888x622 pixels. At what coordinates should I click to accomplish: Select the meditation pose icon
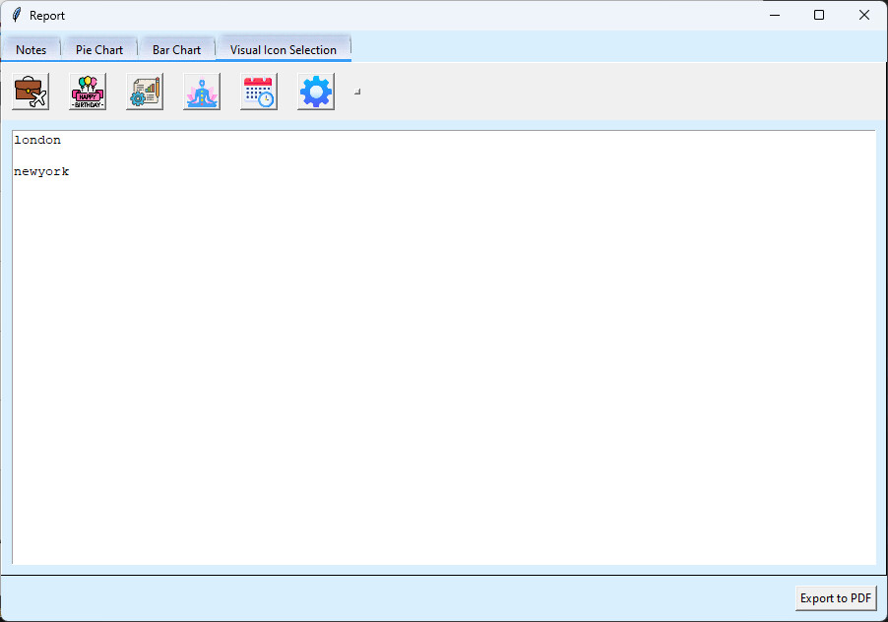[201, 91]
